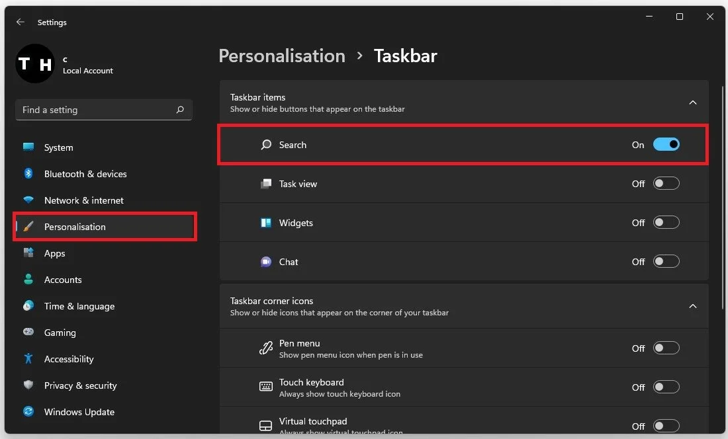Go back to Personalisation via breadcrumb
The height and width of the screenshot is (439, 728).
[282, 56]
